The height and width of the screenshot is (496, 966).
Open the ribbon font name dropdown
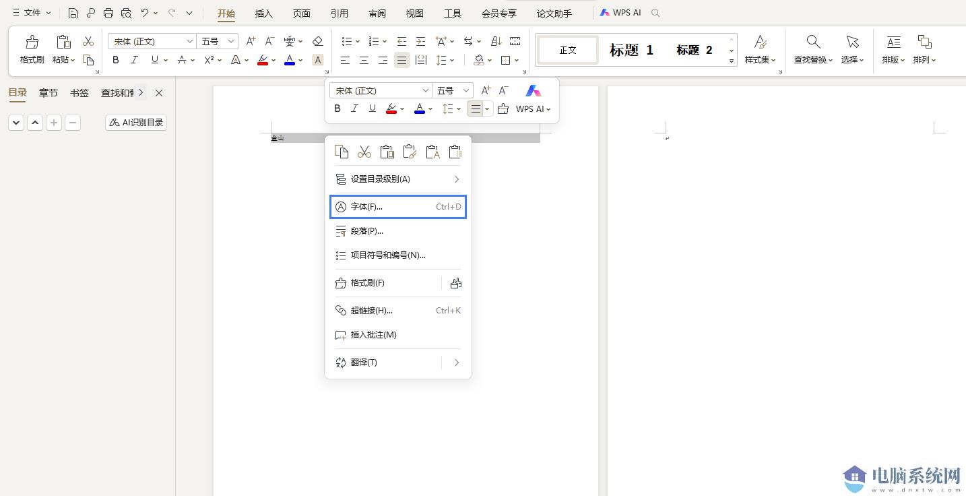pyautogui.click(x=189, y=42)
